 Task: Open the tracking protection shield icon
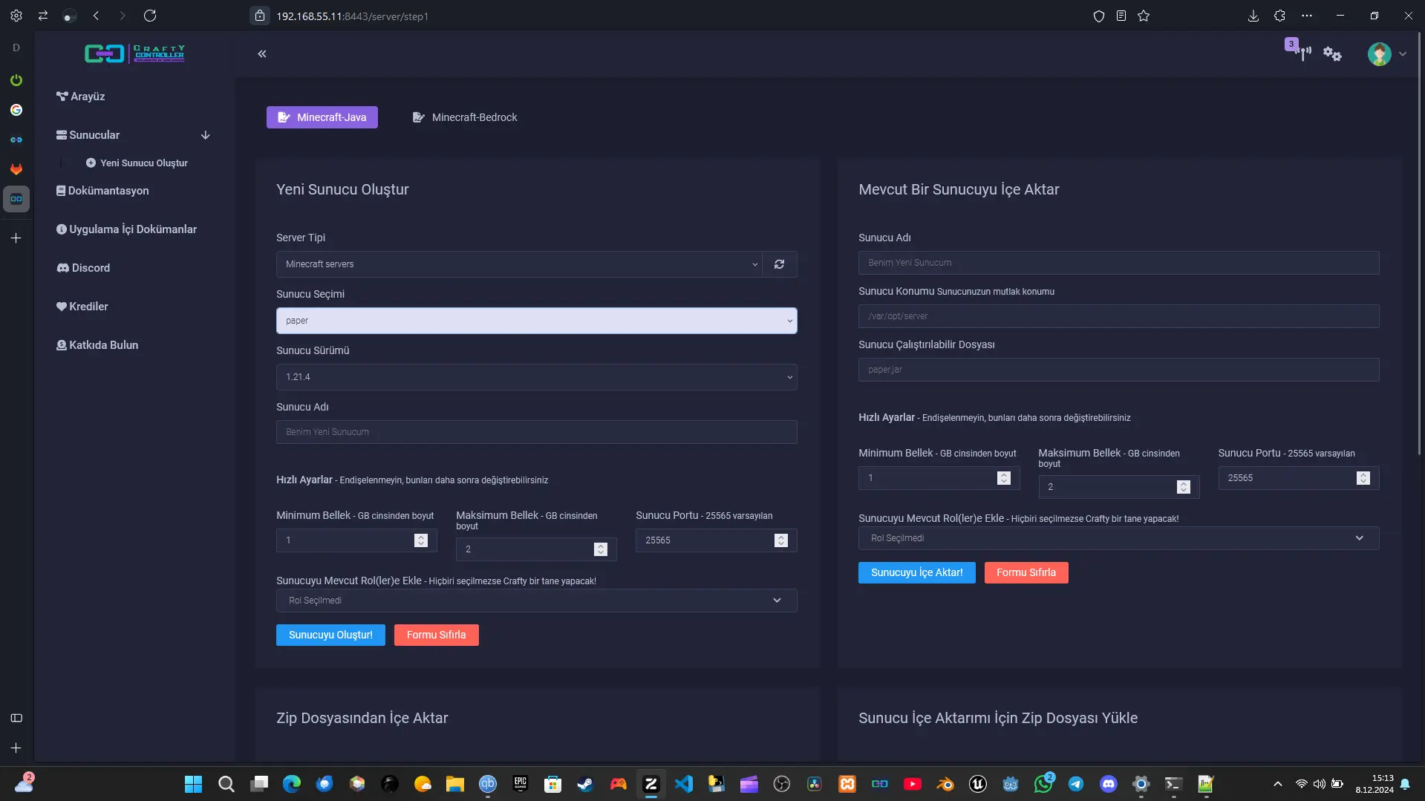tap(1099, 16)
